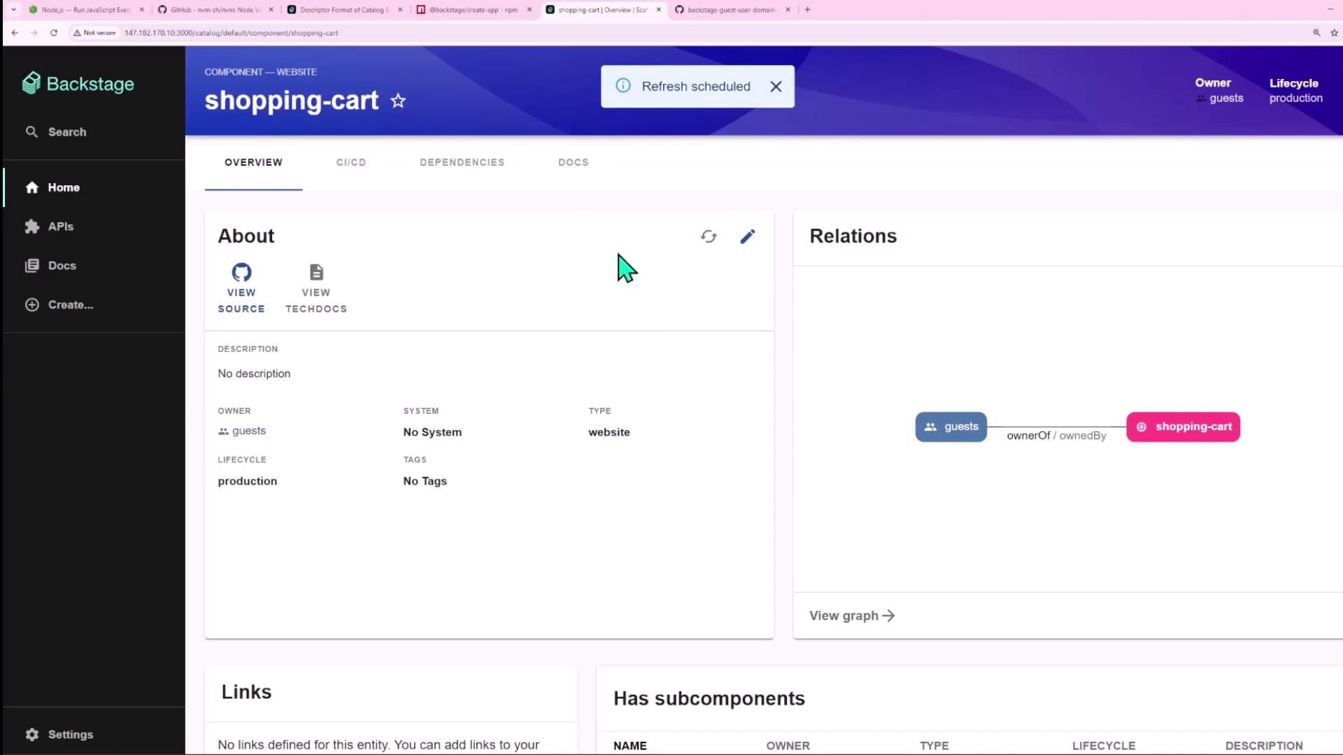The height and width of the screenshot is (755, 1343).
Task: Sort subcomponents table by NAME column
Action: [x=630, y=746]
